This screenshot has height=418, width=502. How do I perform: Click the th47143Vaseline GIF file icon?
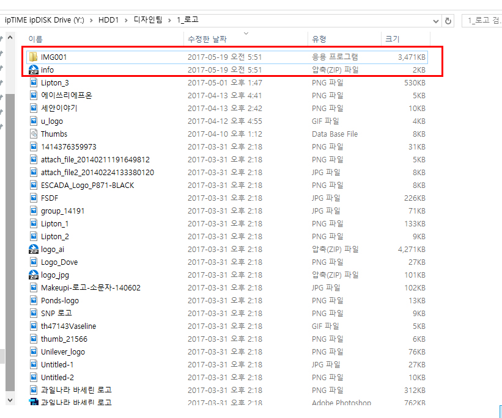tap(33, 326)
